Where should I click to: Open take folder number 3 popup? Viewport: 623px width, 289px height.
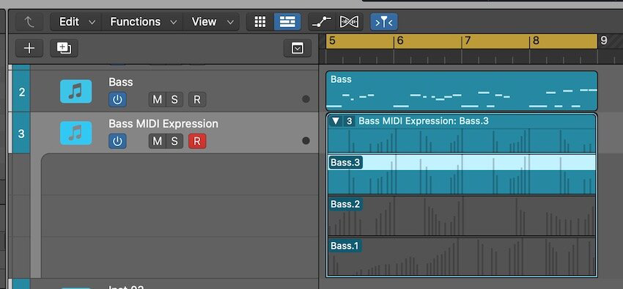tap(349, 121)
